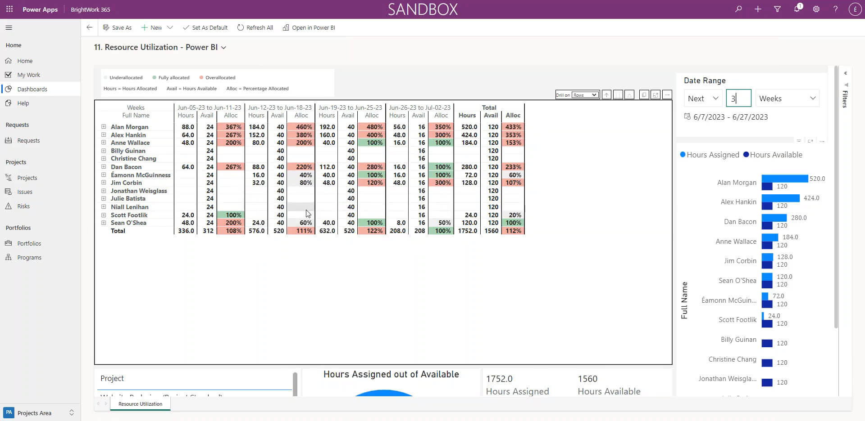Viewport: 865px width, 421px height.
Task: Collapse the Projects Area picker at bottom left
Action: click(x=71, y=412)
